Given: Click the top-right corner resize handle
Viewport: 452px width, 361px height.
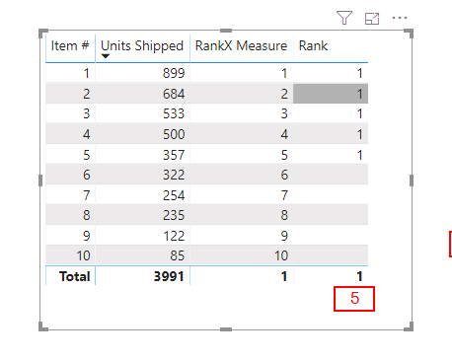Looking at the screenshot, I should [410, 33].
